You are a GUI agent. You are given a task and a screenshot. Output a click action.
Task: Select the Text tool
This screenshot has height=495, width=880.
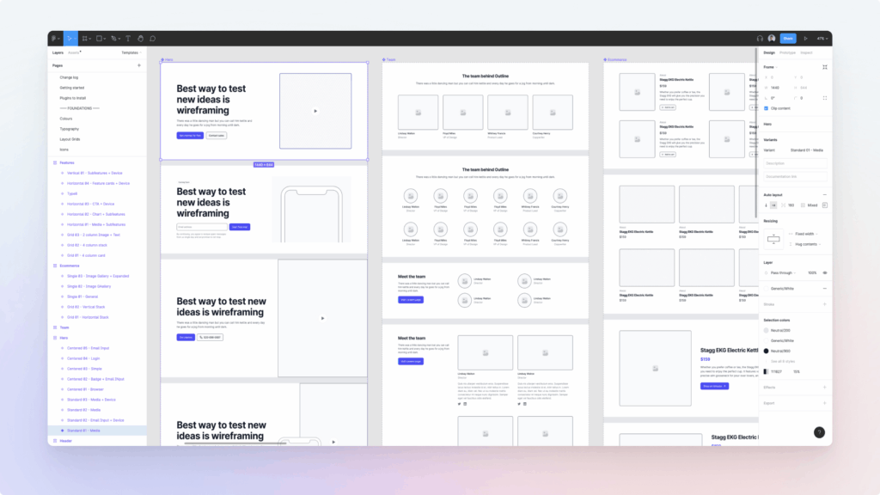click(x=128, y=39)
